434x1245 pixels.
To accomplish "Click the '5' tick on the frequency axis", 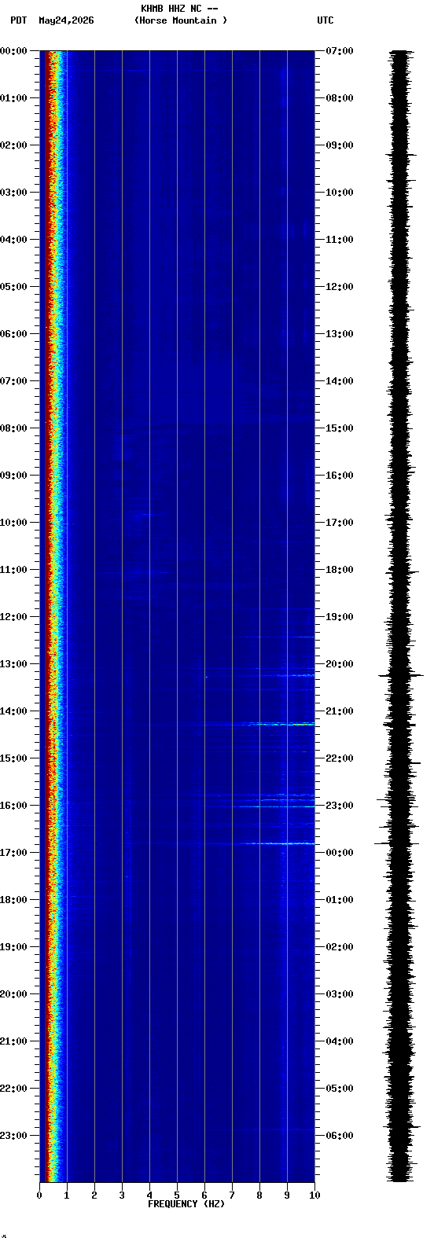I will (x=177, y=1195).
